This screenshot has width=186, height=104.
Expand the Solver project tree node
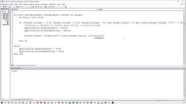[x=2, y=14]
